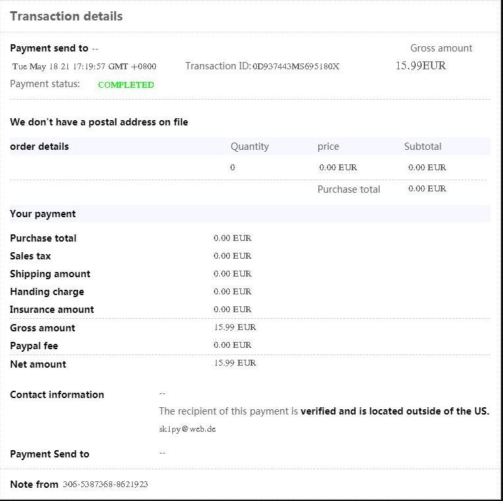Click the transaction date and time text
This screenshot has height=501, width=503.
coord(84,66)
